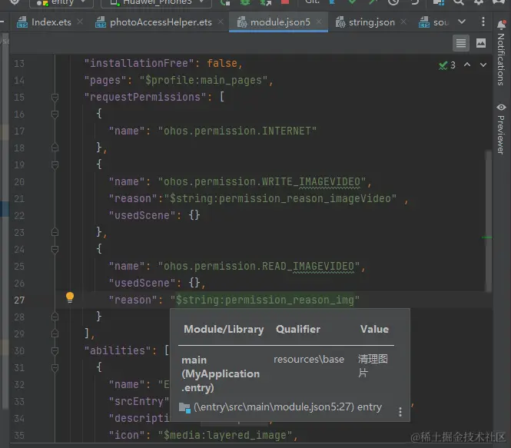Screen dimensions: 511x448
Task: Open the entry module dropdown
Action: tap(61, 2)
